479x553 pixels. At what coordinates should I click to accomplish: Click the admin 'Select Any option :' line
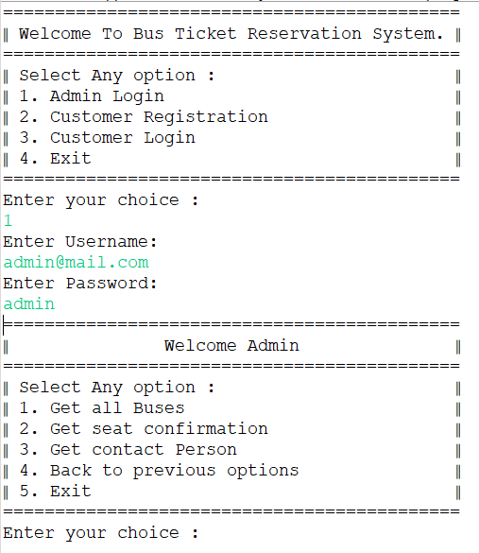[116, 388]
